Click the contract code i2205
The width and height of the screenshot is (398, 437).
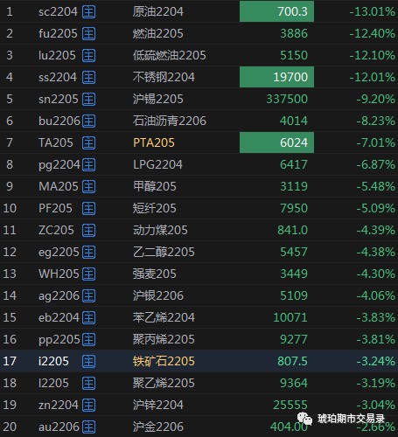coord(53,361)
